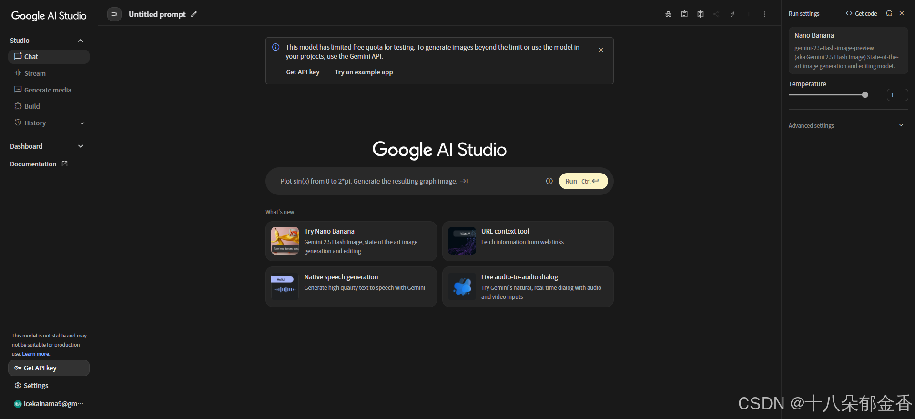915x419 pixels.
Task: Open the three-dot more options menu
Action: coord(765,14)
